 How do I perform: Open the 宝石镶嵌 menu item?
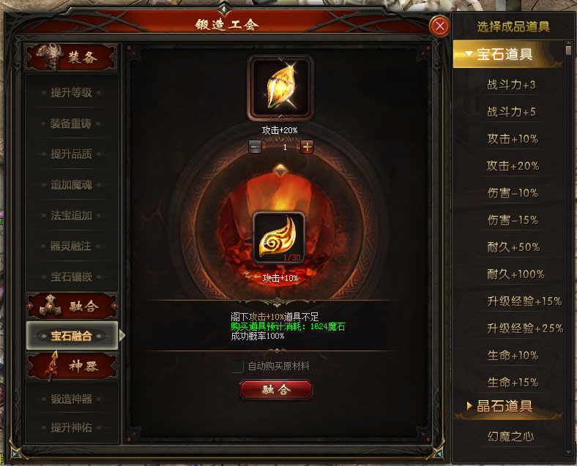tap(71, 277)
